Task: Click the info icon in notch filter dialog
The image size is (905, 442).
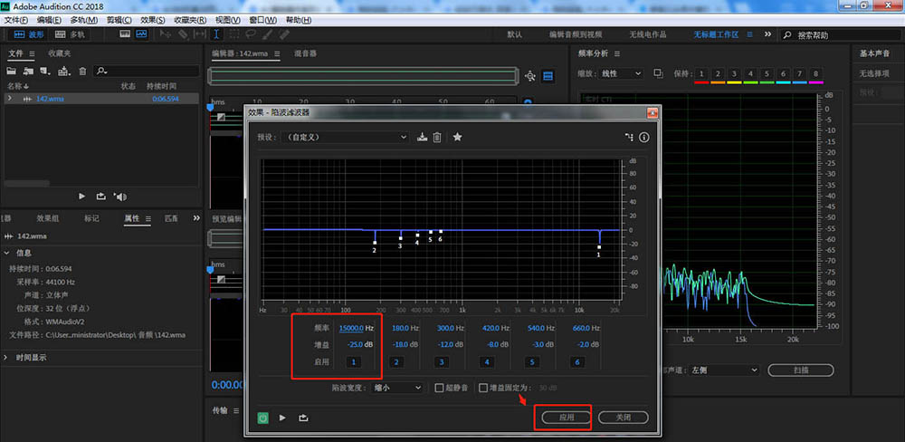Action: 644,138
